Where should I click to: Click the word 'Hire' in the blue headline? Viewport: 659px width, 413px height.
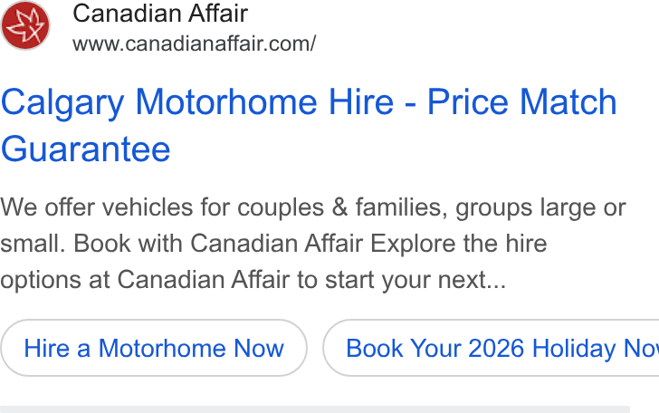361,101
